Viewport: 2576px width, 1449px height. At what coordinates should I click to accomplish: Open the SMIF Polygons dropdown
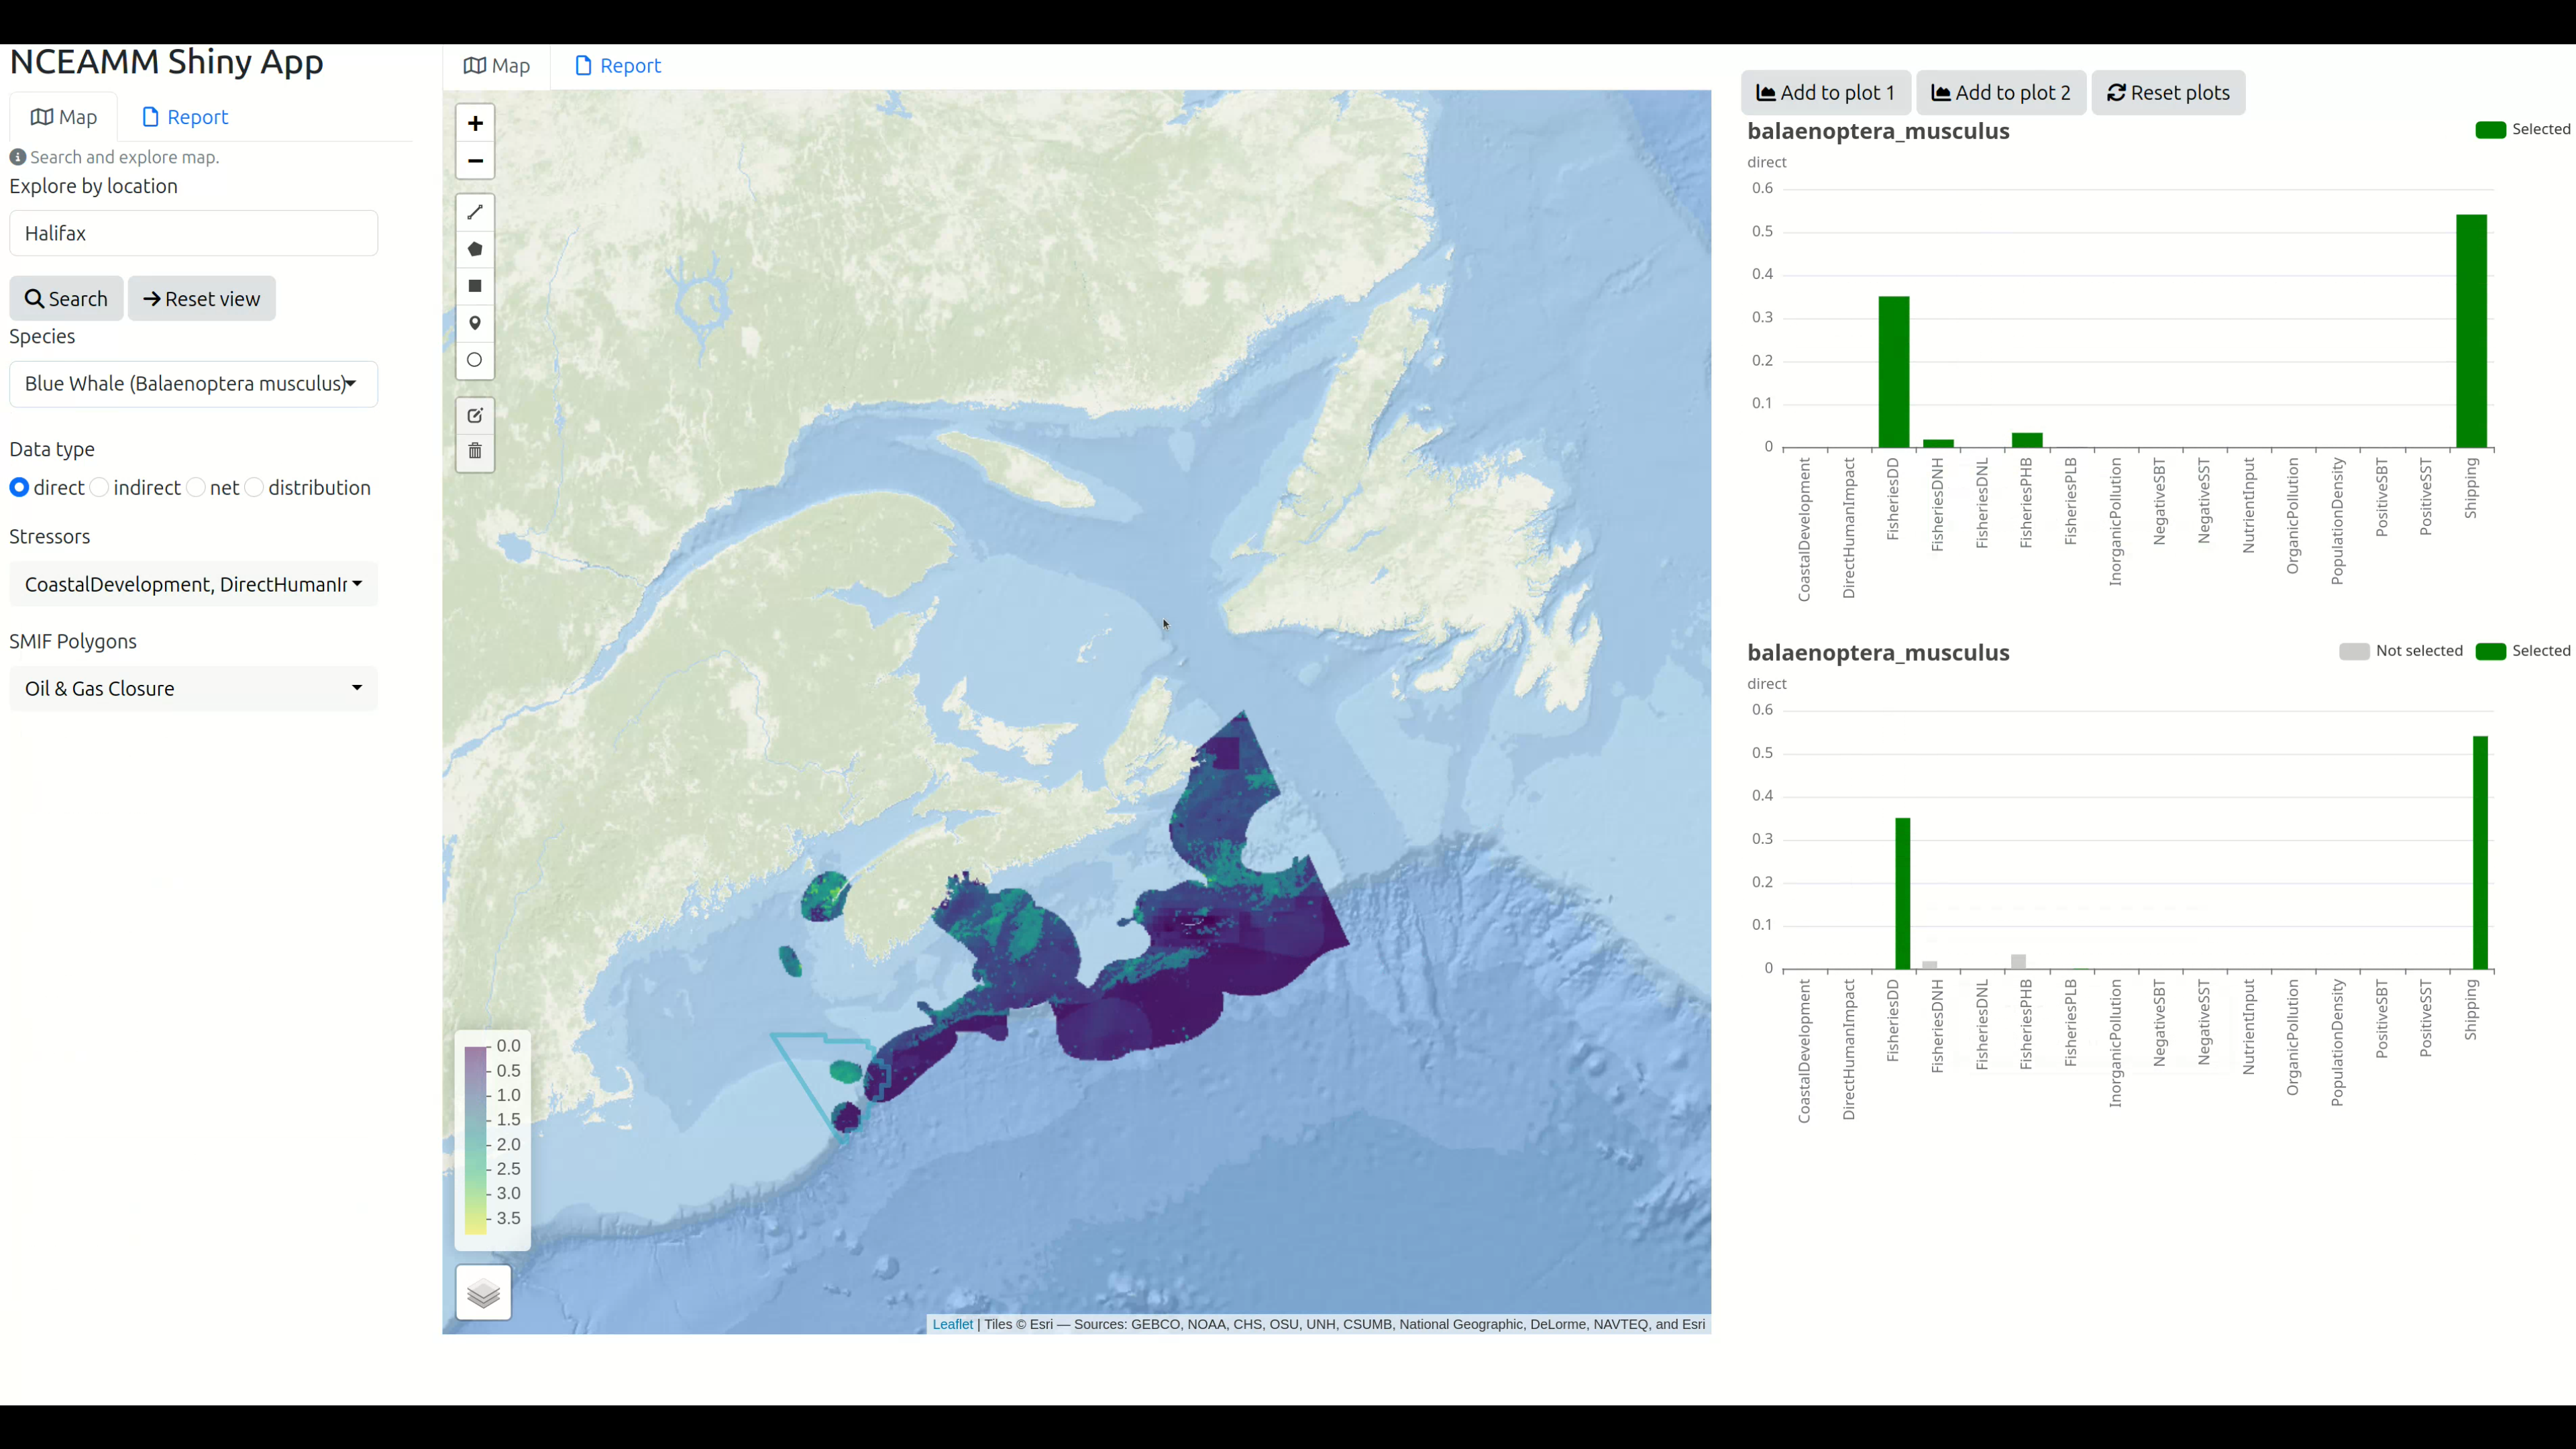click(192, 688)
